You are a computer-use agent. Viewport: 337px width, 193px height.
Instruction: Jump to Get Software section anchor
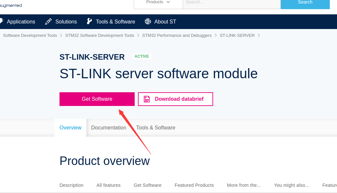pos(147,185)
